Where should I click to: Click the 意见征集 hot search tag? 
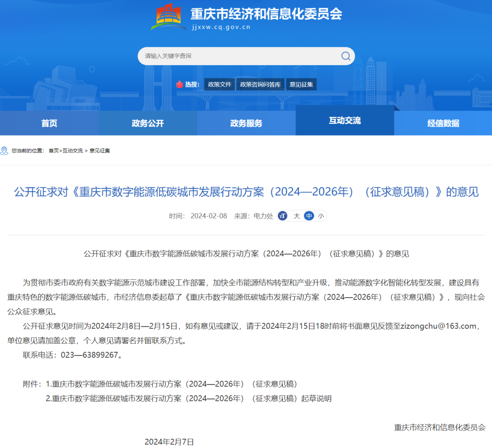301,84
